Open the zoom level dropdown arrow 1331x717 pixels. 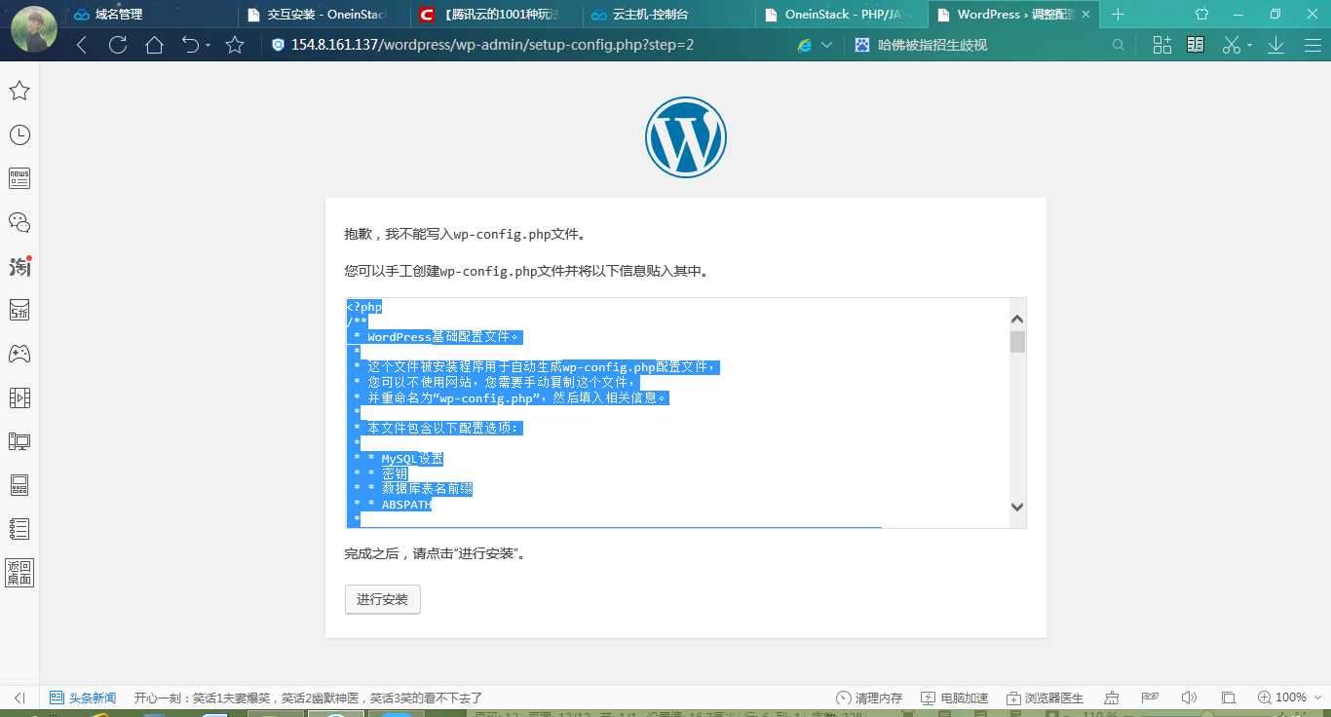click(x=1316, y=698)
